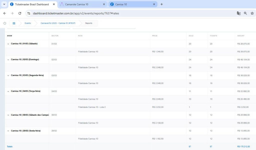This screenshot has height=150, width=256.
Task: Select the Camisa 10 | 28/02 (Sexta-feira) show name
Action: click(26, 131)
